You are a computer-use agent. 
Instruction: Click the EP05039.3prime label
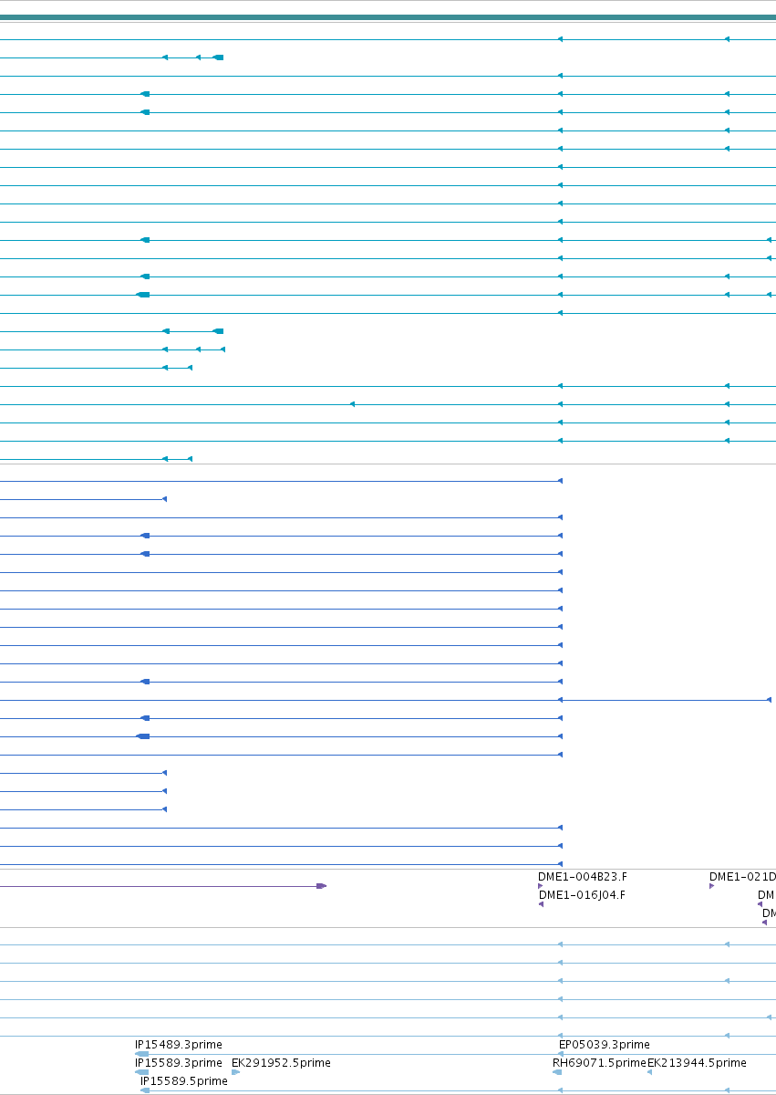coord(605,1045)
